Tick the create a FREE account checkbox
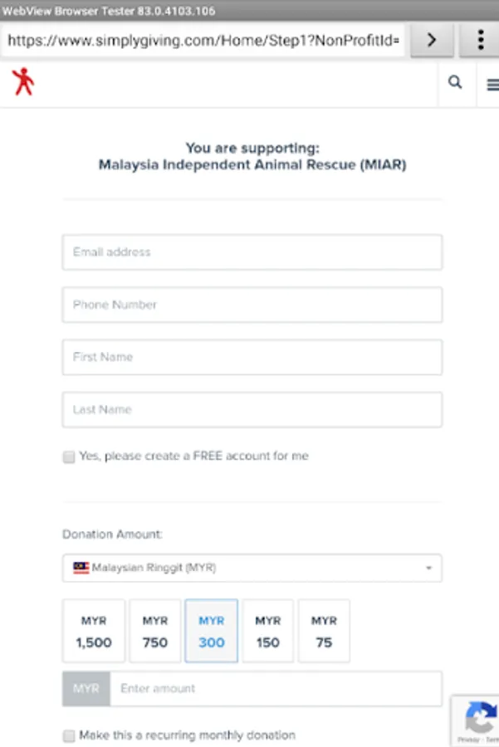 click(69, 456)
